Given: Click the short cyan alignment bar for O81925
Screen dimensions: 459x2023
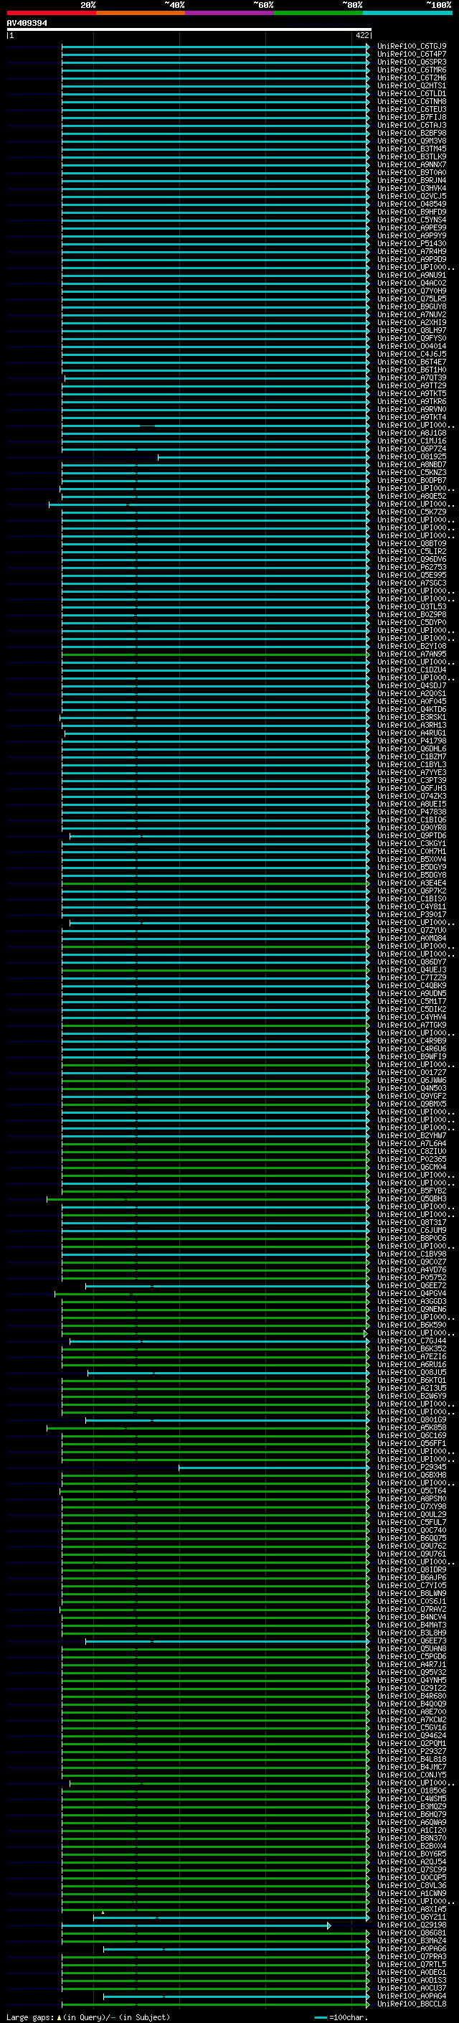Looking at the screenshot, I should (x=264, y=456).
